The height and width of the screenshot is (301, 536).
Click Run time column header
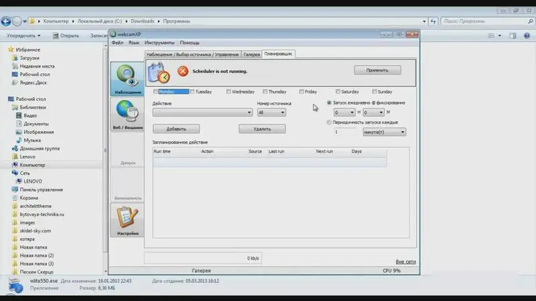[162, 151]
